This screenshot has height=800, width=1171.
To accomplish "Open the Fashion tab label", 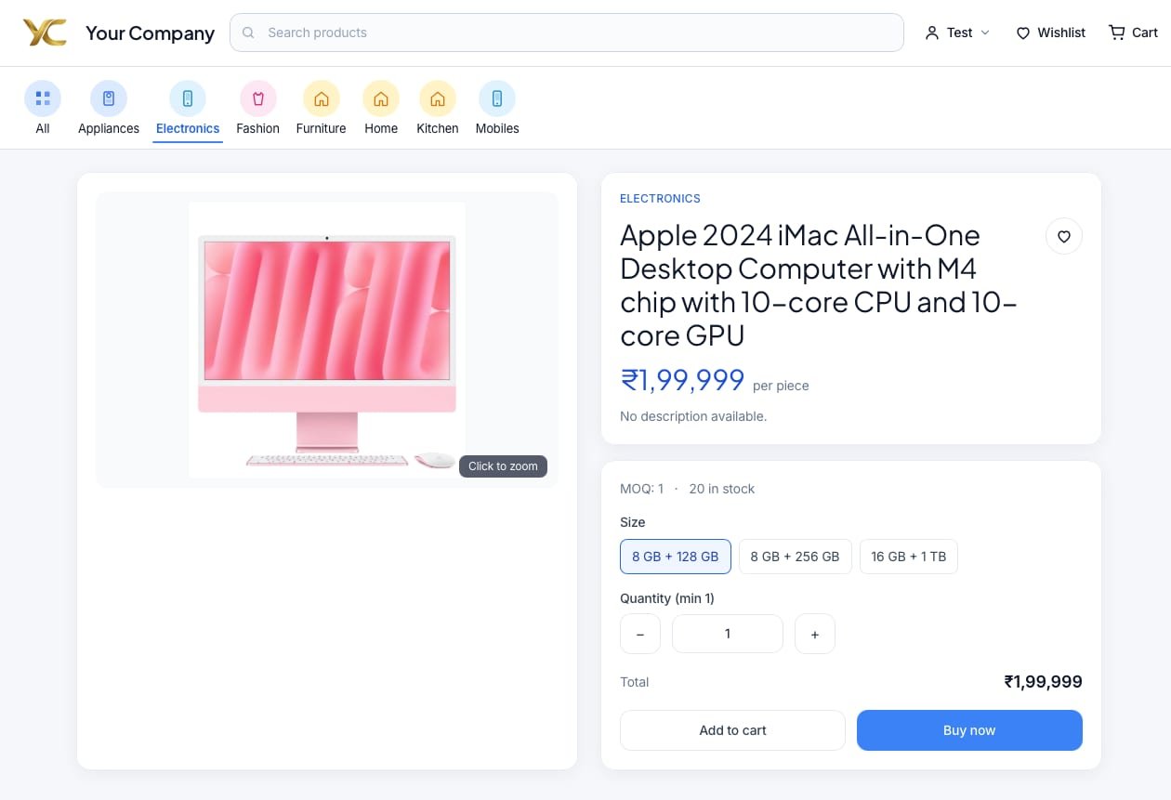I will [258, 128].
